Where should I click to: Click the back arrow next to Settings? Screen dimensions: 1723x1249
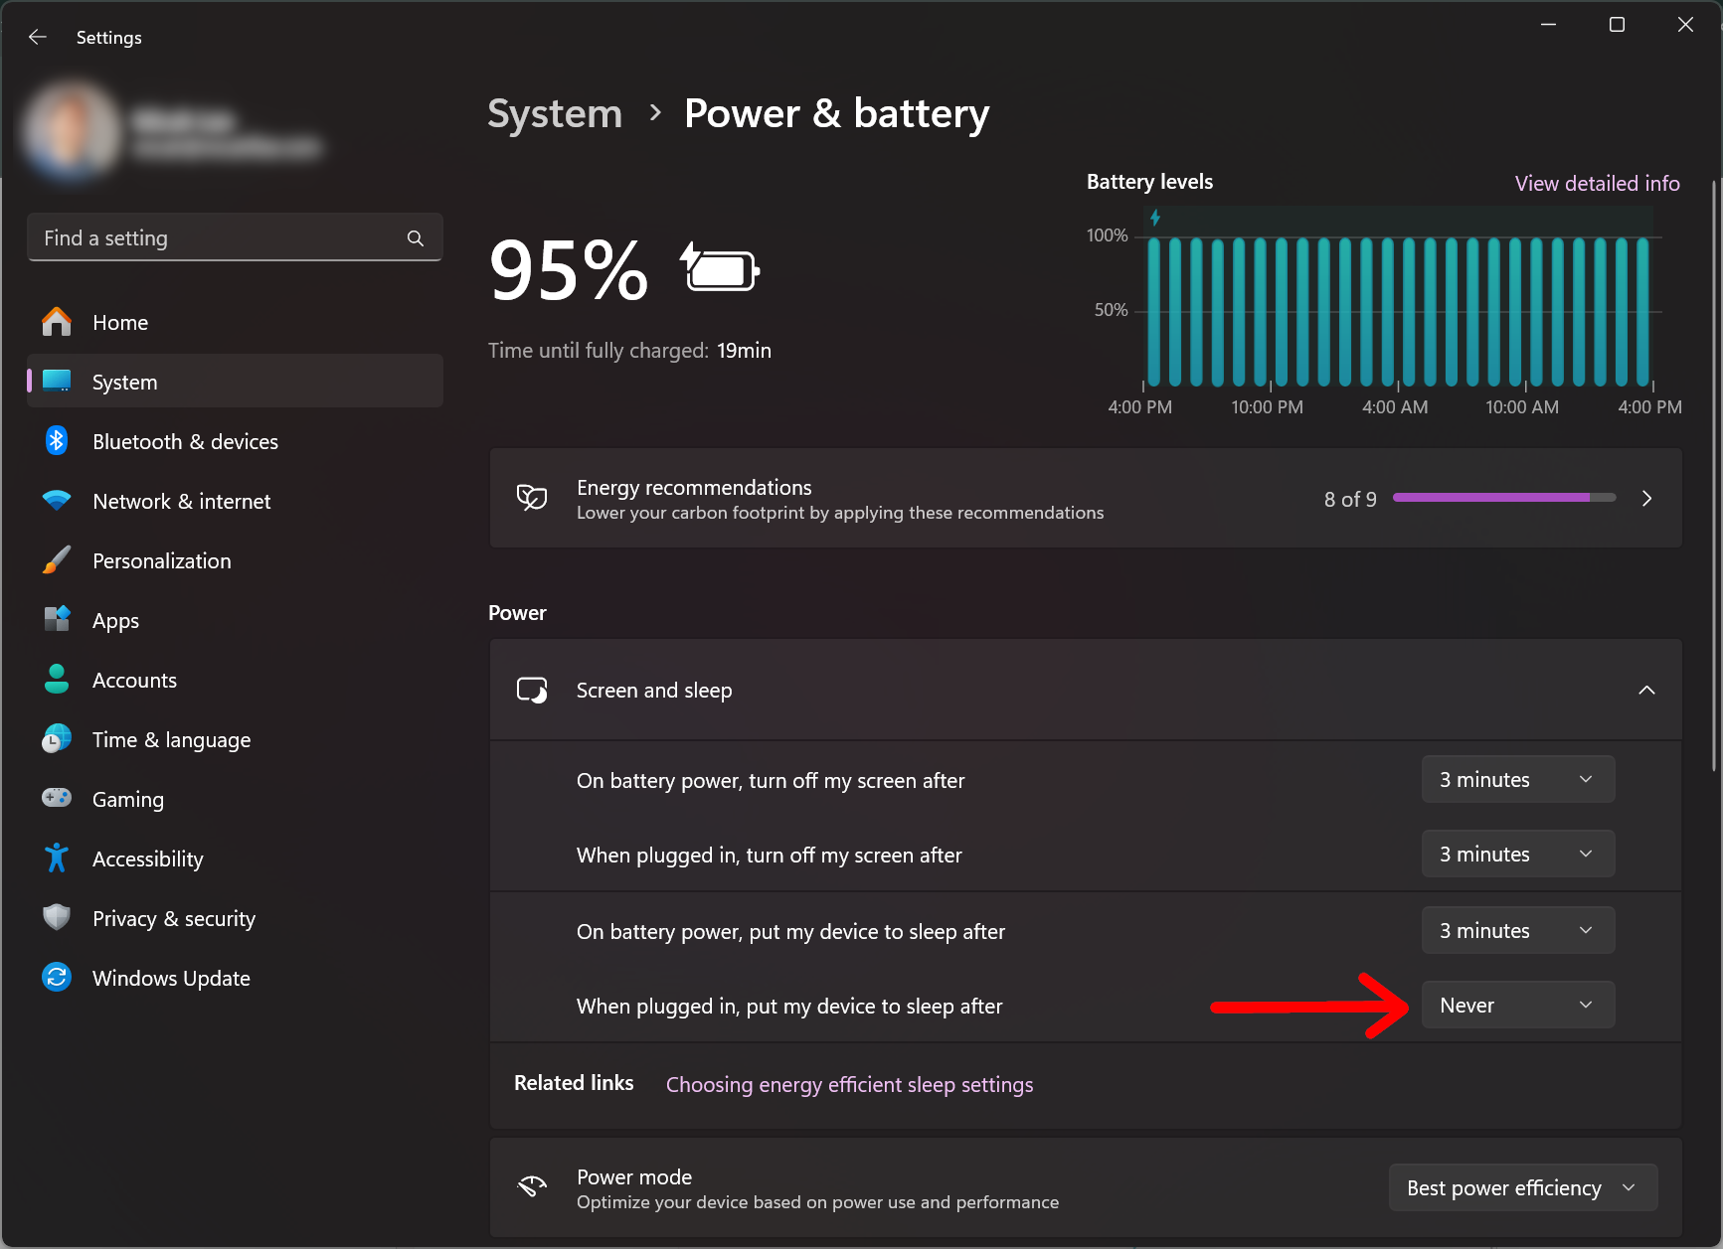click(x=37, y=37)
